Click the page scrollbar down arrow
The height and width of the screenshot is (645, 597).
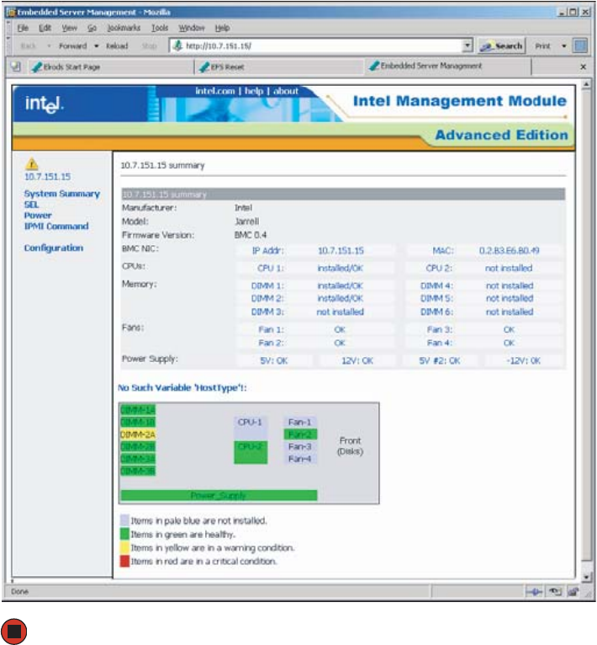(587, 577)
